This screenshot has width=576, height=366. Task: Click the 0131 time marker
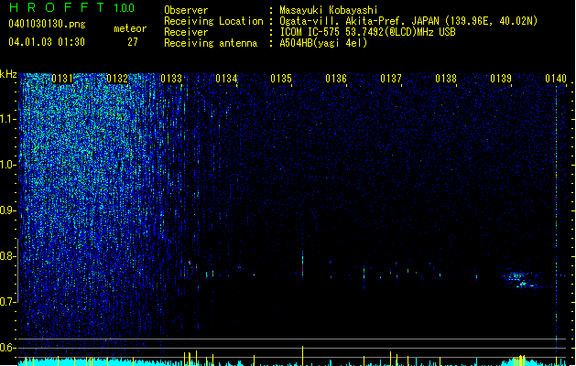coord(62,79)
